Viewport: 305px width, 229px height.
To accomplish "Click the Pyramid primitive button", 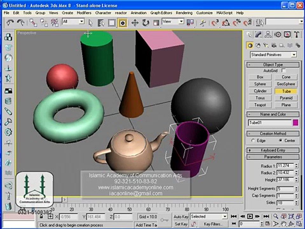I will (x=286, y=98).
